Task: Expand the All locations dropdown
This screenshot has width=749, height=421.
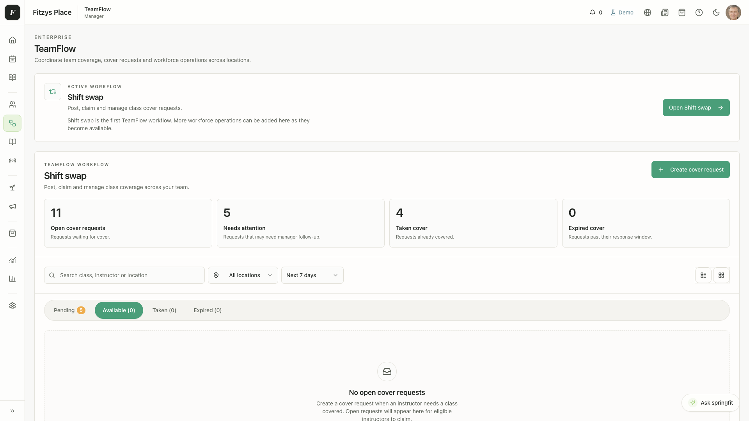Action: coord(243,275)
